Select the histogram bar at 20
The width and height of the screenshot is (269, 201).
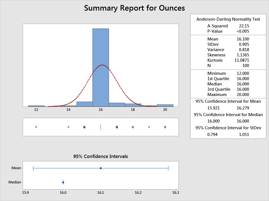pos(165,105)
